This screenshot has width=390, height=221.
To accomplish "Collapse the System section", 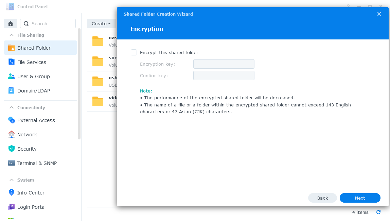I will 12,180.
